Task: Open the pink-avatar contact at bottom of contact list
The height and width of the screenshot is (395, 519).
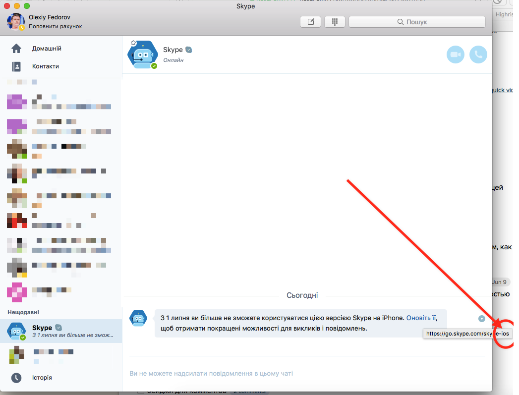Action: pyautogui.click(x=61, y=292)
